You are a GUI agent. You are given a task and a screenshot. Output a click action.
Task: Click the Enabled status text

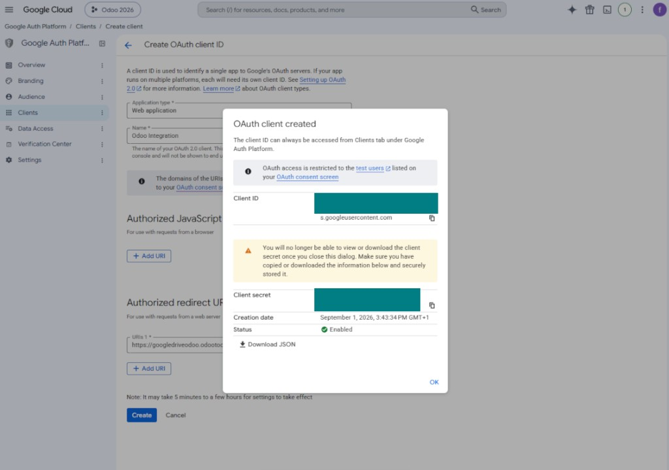pyautogui.click(x=340, y=329)
